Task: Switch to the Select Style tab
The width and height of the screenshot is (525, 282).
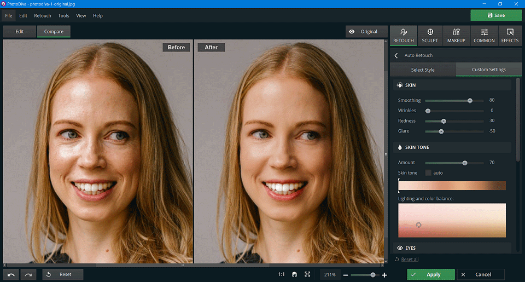Action: [x=423, y=70]
